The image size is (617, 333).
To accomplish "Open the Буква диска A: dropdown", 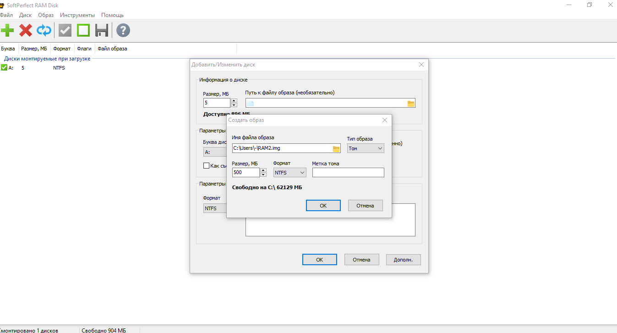I will click(215, 152).
